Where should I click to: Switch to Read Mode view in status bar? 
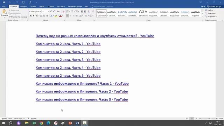point(187,119)
